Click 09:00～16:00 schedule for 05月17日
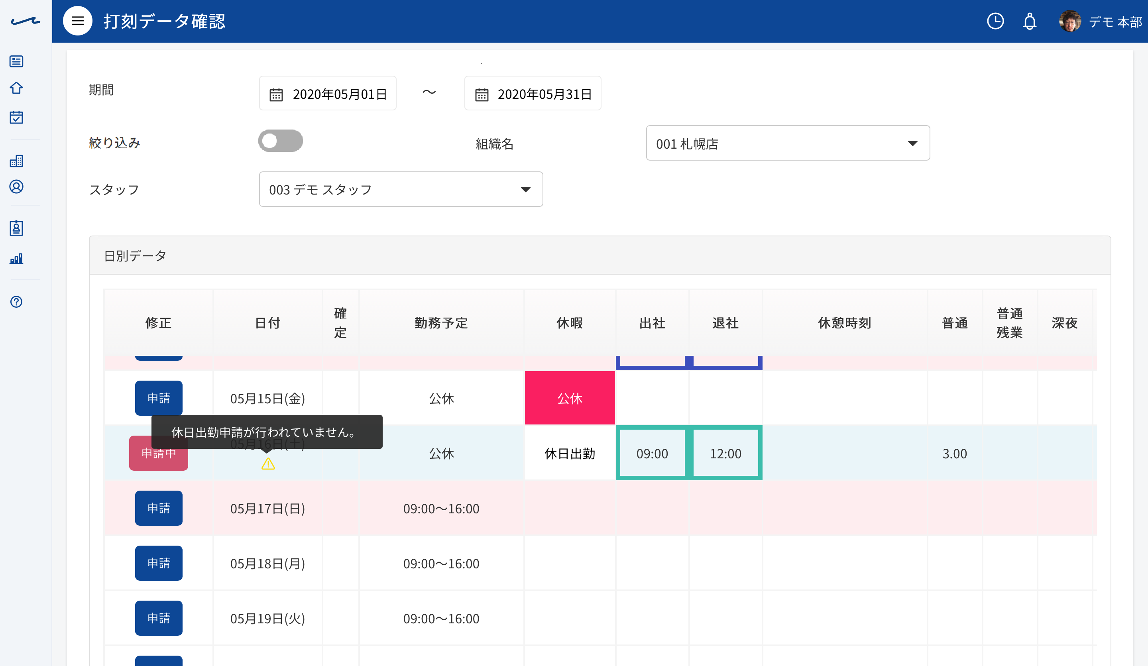 pos(441,509)
